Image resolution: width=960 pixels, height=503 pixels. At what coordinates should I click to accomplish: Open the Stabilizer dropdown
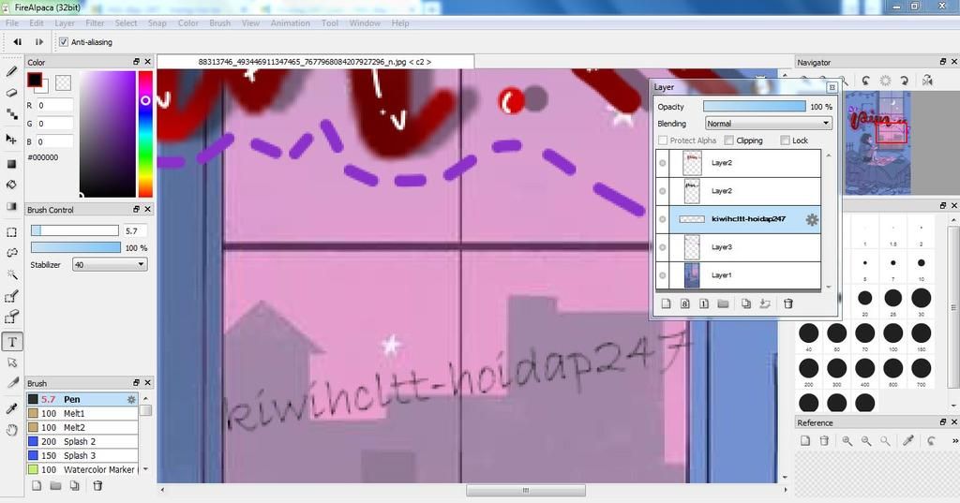[110, 265]
